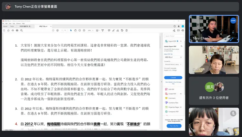This screenshot has width=242, height=137.
Task: Click the trash delete icon in toolbar
Action: pyautogui.click(x=127, y=30)
